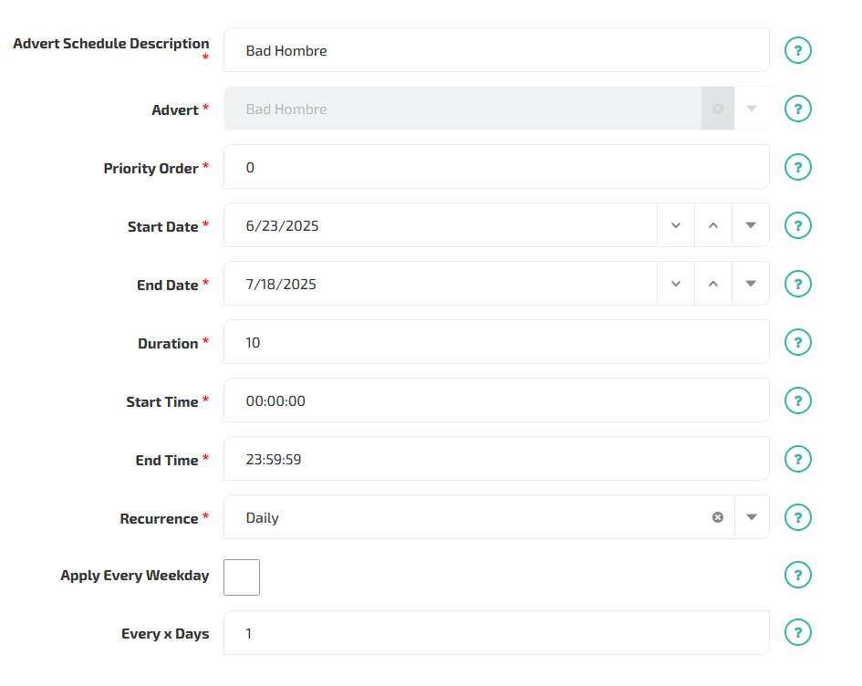This screenshot has width=862, height=686.
Task: View help for End Time field
Action: click(797, 459)
